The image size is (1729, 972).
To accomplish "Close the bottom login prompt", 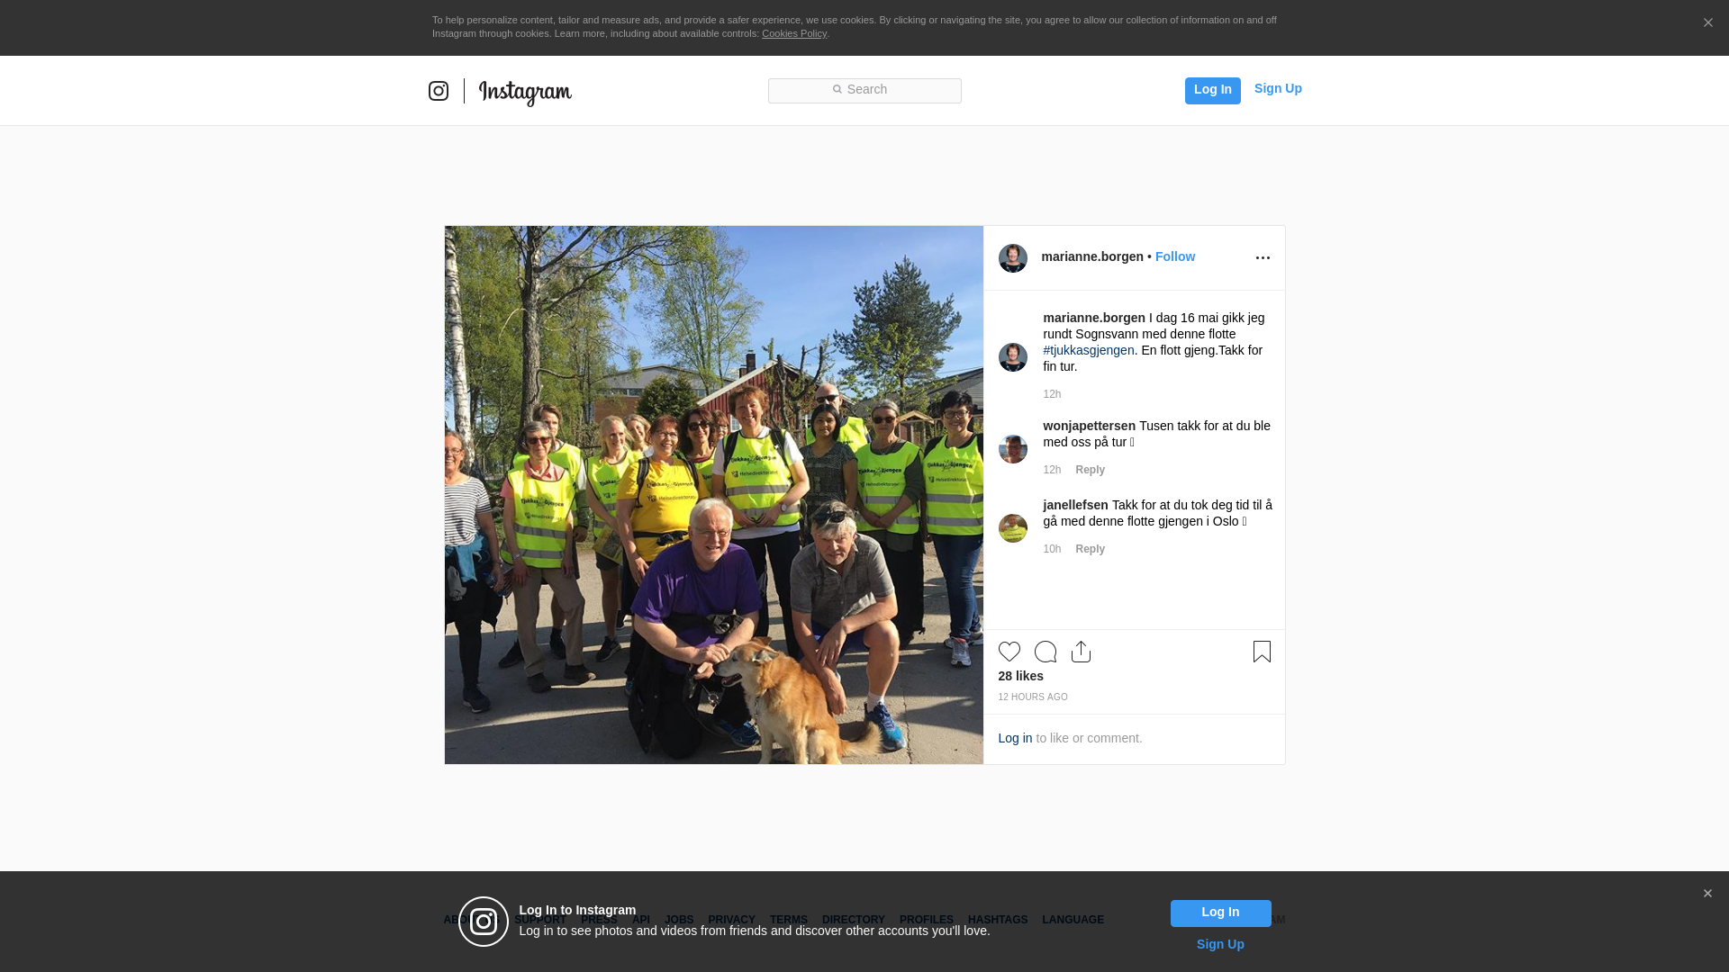I will coord(1706,894).
